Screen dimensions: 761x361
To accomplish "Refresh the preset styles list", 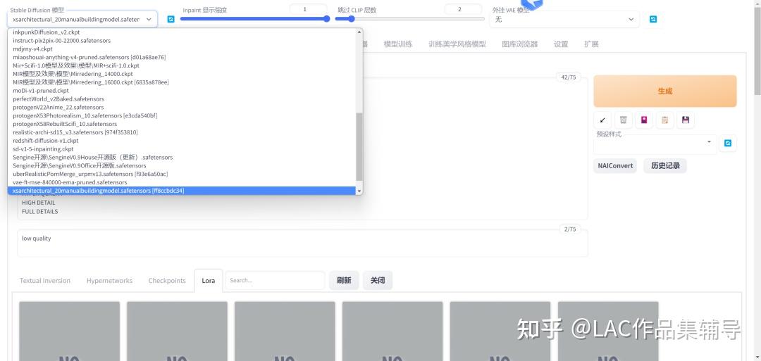I will tap(727, 143).
